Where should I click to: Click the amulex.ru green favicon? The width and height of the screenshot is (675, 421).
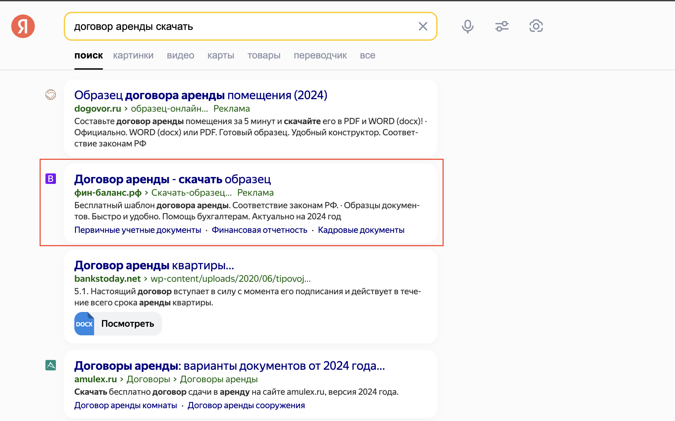tap(51, 365)
